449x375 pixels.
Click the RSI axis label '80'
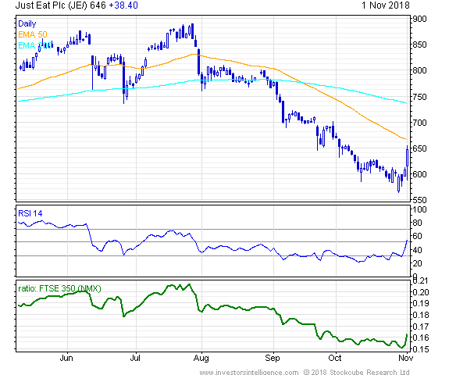(417, 223)
